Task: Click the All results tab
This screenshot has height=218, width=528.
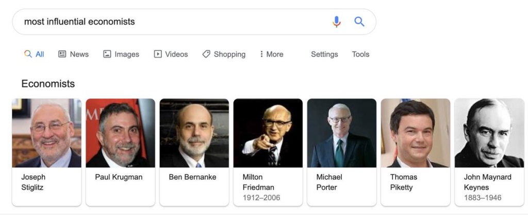Action: click(x=34, y=54)
